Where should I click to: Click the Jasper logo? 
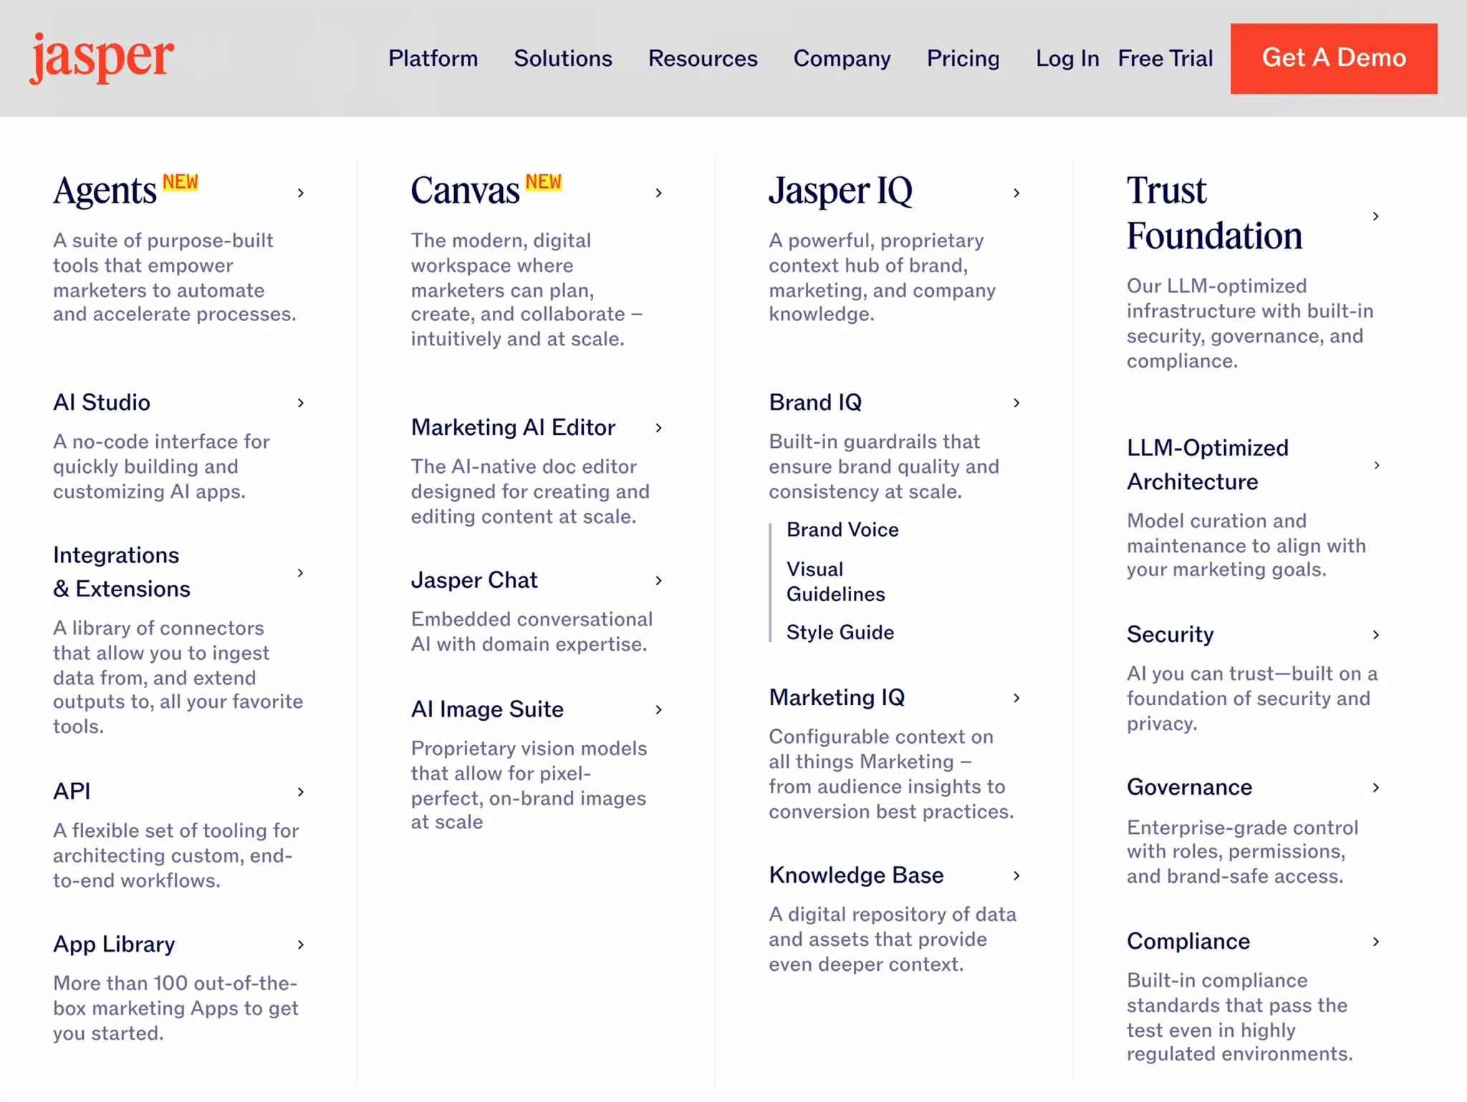pyautogui.click(x=102, y=58)
